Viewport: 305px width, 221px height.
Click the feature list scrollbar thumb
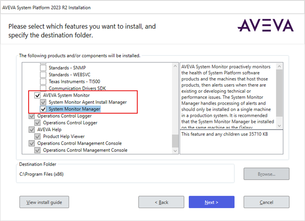click(x=175, y=141)
